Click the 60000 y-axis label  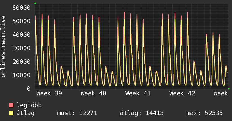pyautogui.click(x=21, y=8)
